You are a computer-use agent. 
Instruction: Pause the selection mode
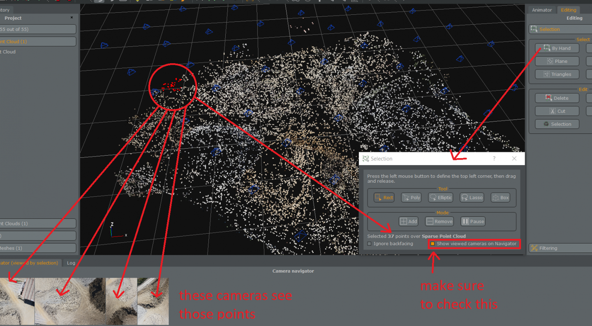point(473,221)
